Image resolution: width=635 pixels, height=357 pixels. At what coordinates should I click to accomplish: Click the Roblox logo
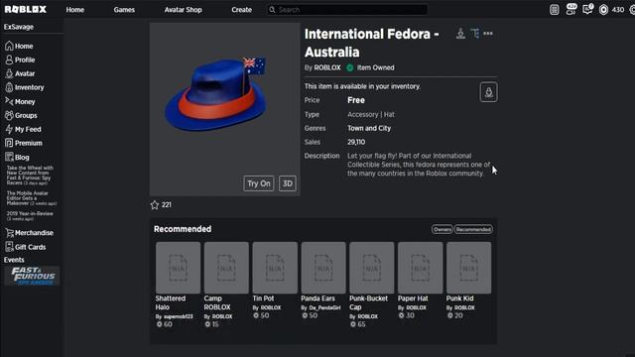[26, 9]
